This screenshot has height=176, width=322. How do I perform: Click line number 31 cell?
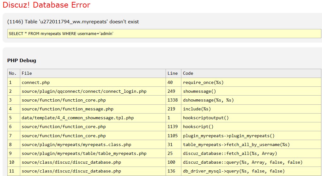(x=173, y=144)
